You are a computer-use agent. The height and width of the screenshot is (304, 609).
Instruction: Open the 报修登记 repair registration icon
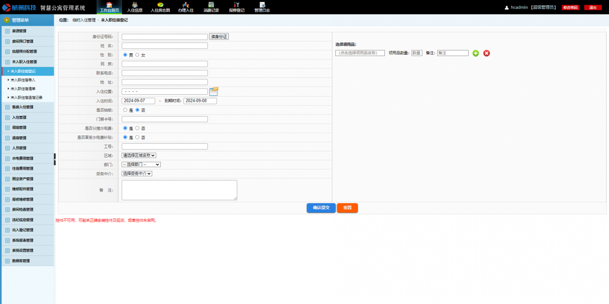click(x=236, y=7)
